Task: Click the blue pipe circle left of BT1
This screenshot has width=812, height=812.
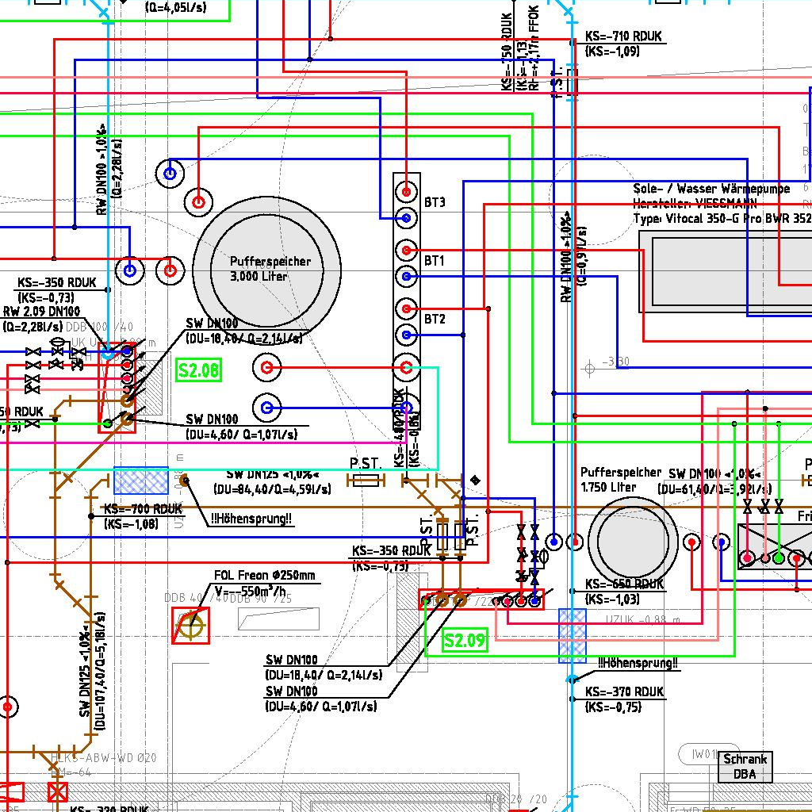Action: pos(406,276)
